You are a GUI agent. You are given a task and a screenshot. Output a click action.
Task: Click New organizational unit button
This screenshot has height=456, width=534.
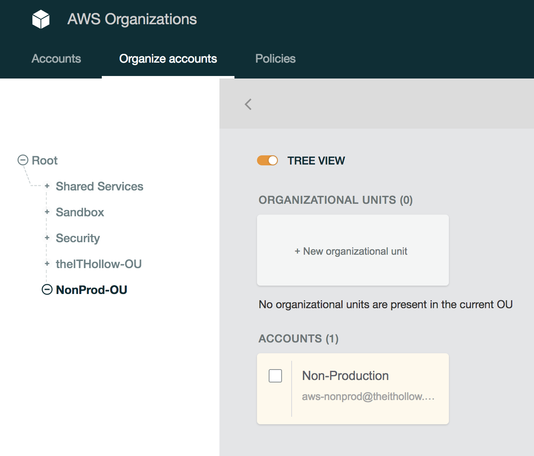tap(353, 251)
